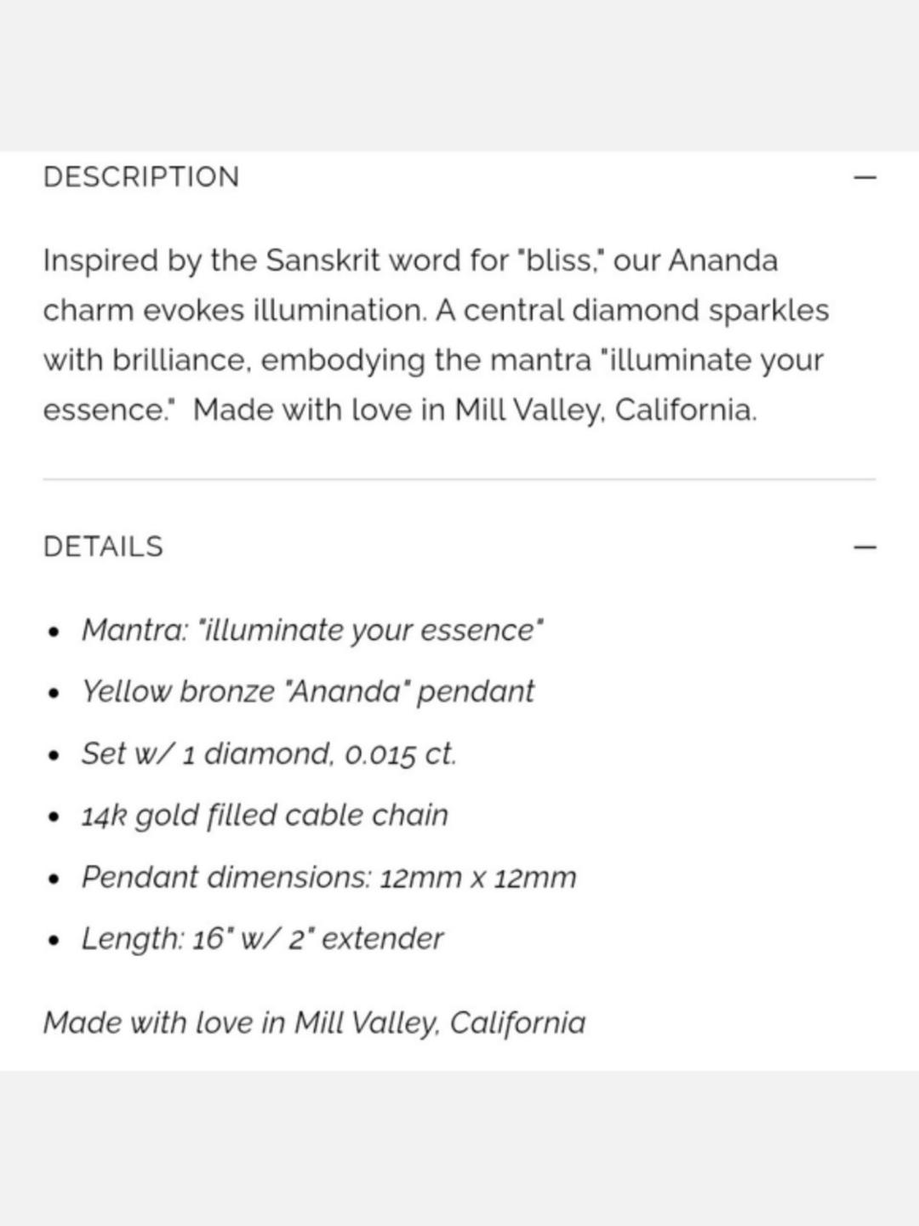Click the Yellow bronze Ananda pendant line
The image size is (919, 1226).
(x=308, y=691)
